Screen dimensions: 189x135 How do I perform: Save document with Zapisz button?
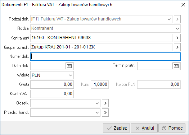pyautogui.click(x=116, y=128)
